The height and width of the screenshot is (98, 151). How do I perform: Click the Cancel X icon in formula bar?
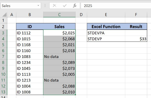point(55,6)
